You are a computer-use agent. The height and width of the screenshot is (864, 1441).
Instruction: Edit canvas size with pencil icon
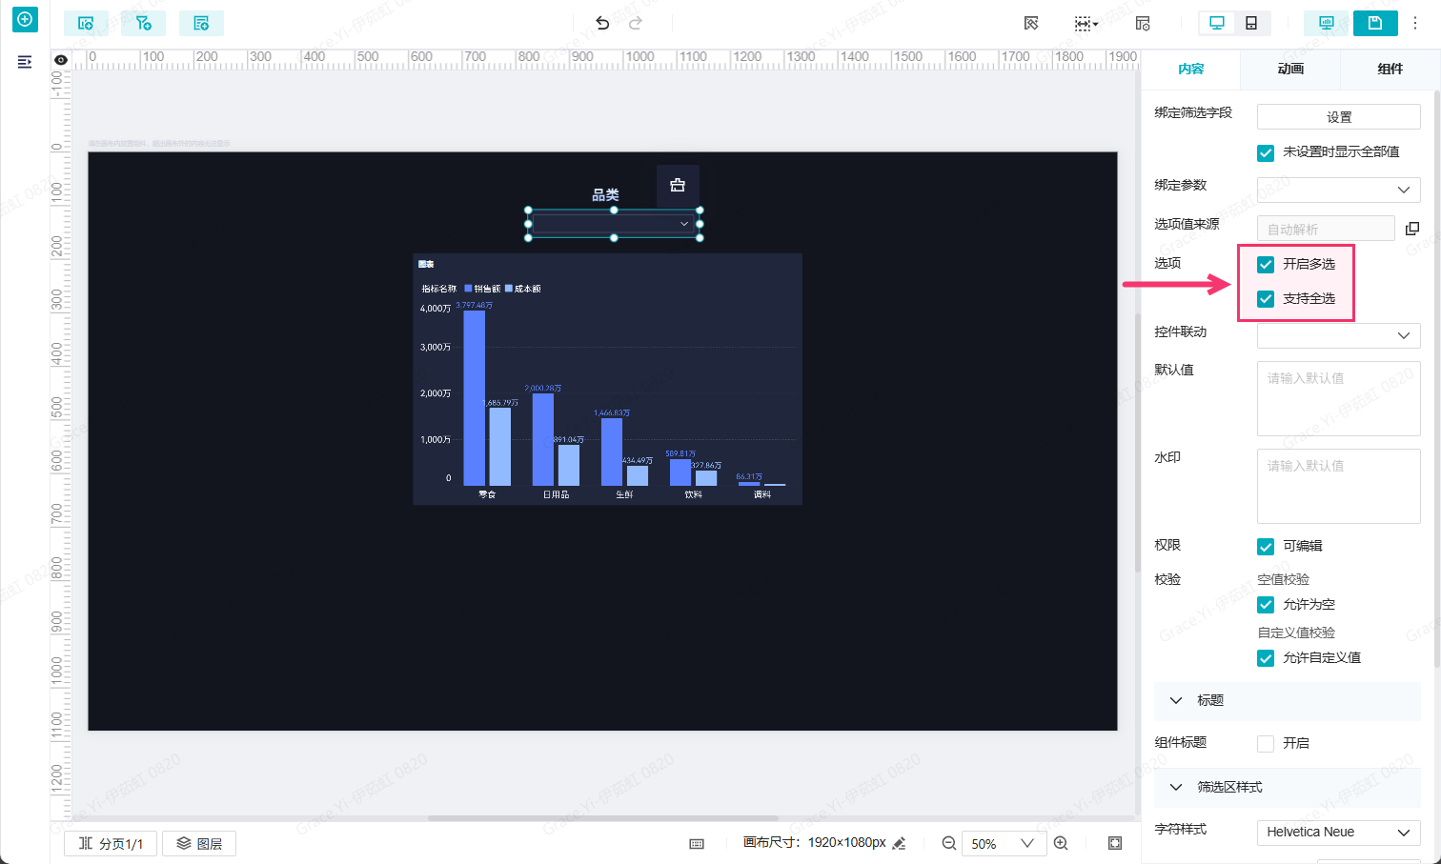tap(899, 843)
